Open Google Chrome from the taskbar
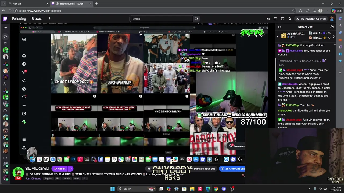 pyautogui.click(x=216, y=189)
